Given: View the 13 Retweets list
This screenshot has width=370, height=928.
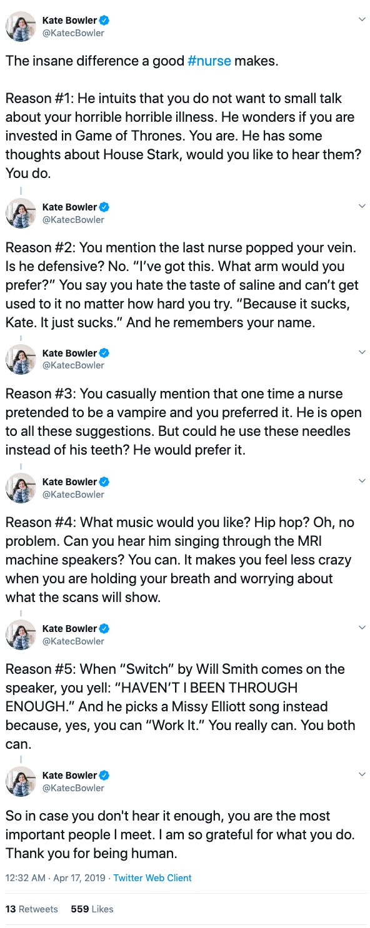Looking at the screenshot, I should click(32, 909).
